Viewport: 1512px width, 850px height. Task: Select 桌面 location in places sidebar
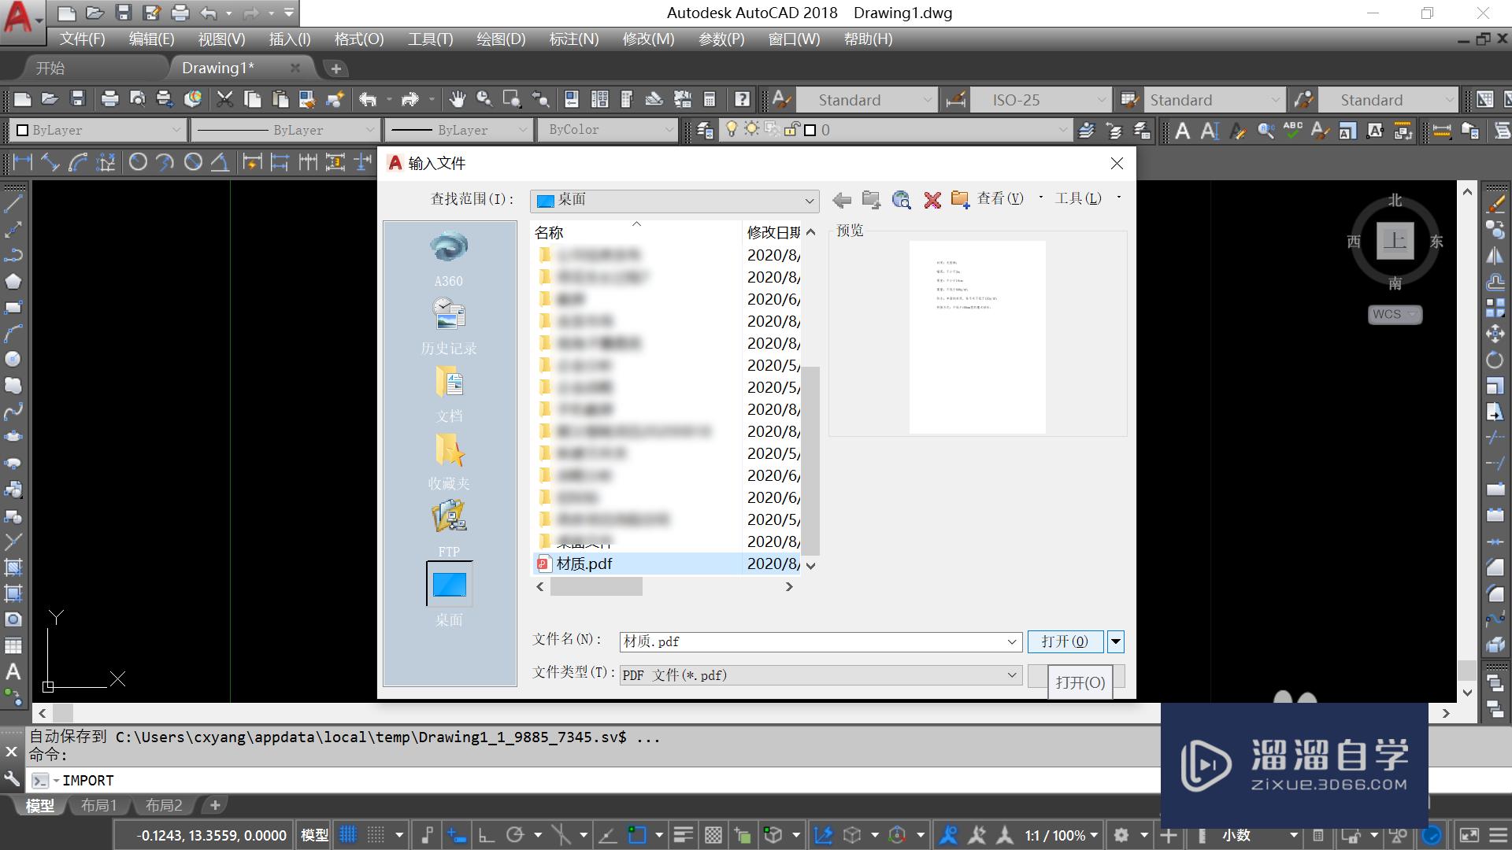(449, 594)
